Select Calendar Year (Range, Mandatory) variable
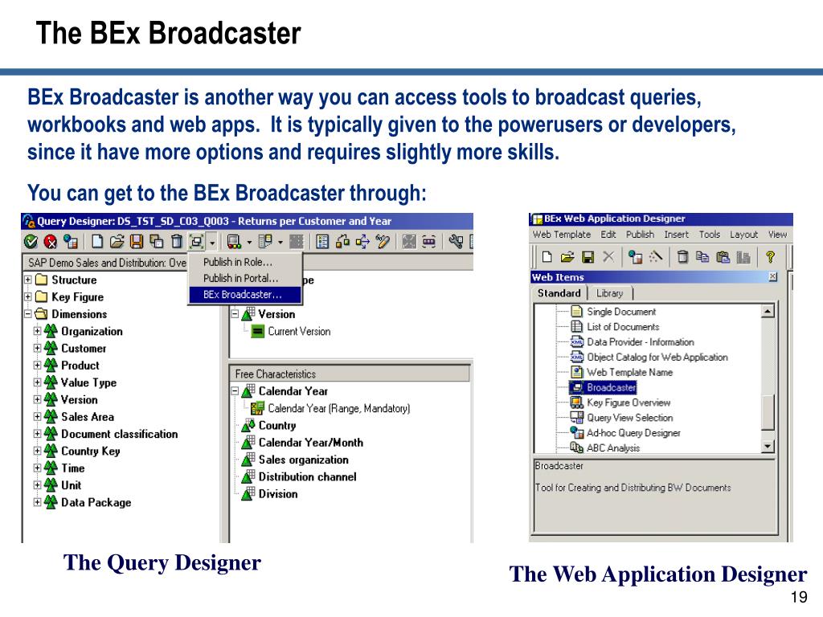Screen dimensions: 823x617 [330, 408]
